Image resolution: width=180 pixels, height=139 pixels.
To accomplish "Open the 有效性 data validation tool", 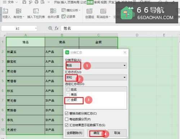I will point(19,13).
